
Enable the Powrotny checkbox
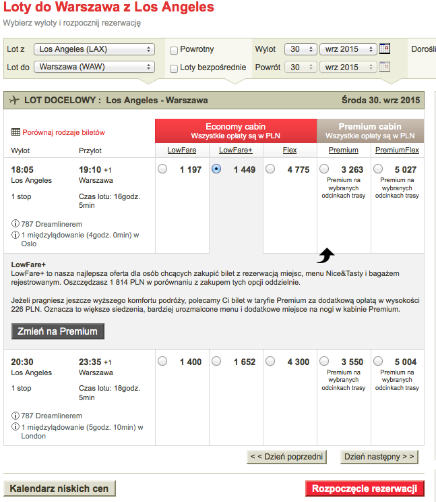point(174,50)
